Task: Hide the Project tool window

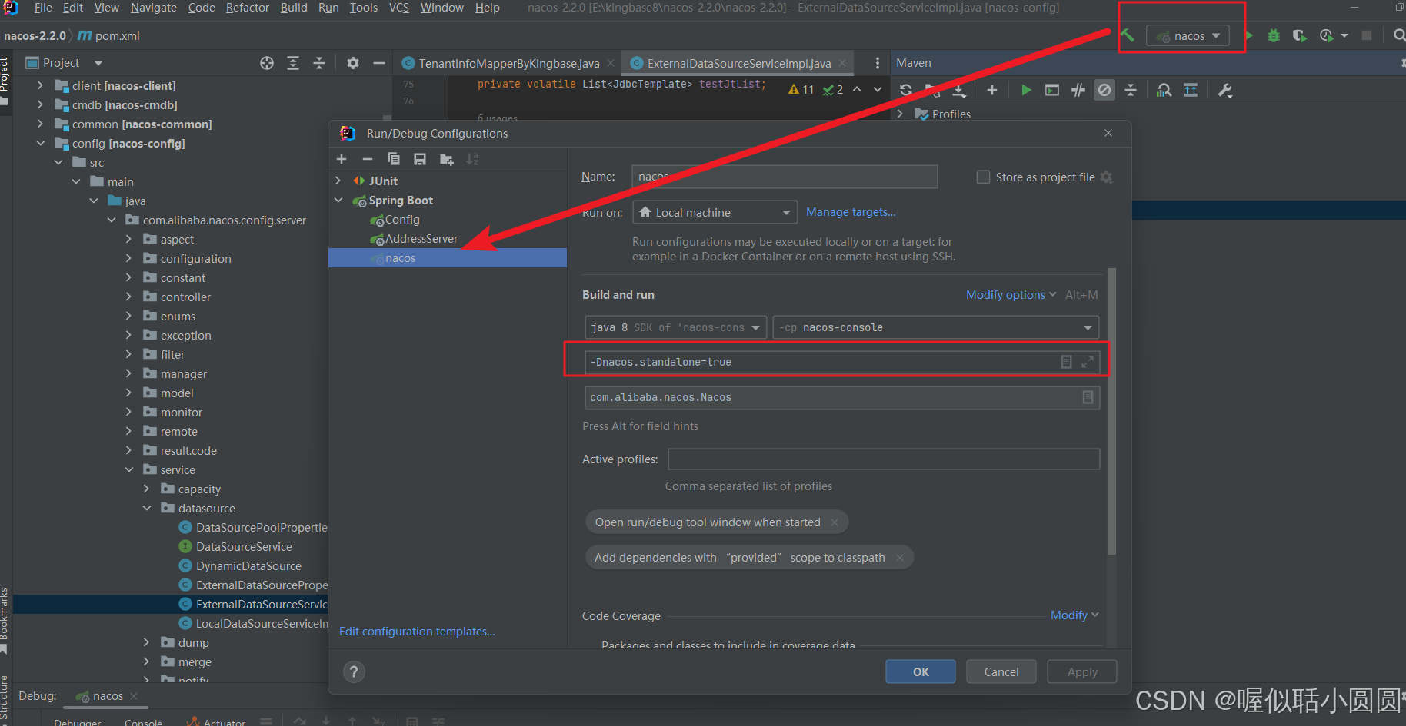Action: [x=379, y=63]
